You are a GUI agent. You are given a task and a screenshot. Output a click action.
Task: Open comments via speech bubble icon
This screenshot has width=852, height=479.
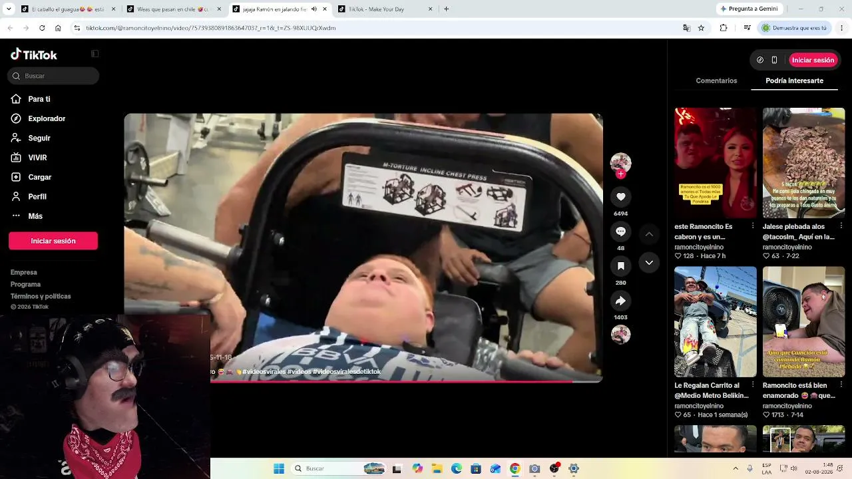[620, 232]
